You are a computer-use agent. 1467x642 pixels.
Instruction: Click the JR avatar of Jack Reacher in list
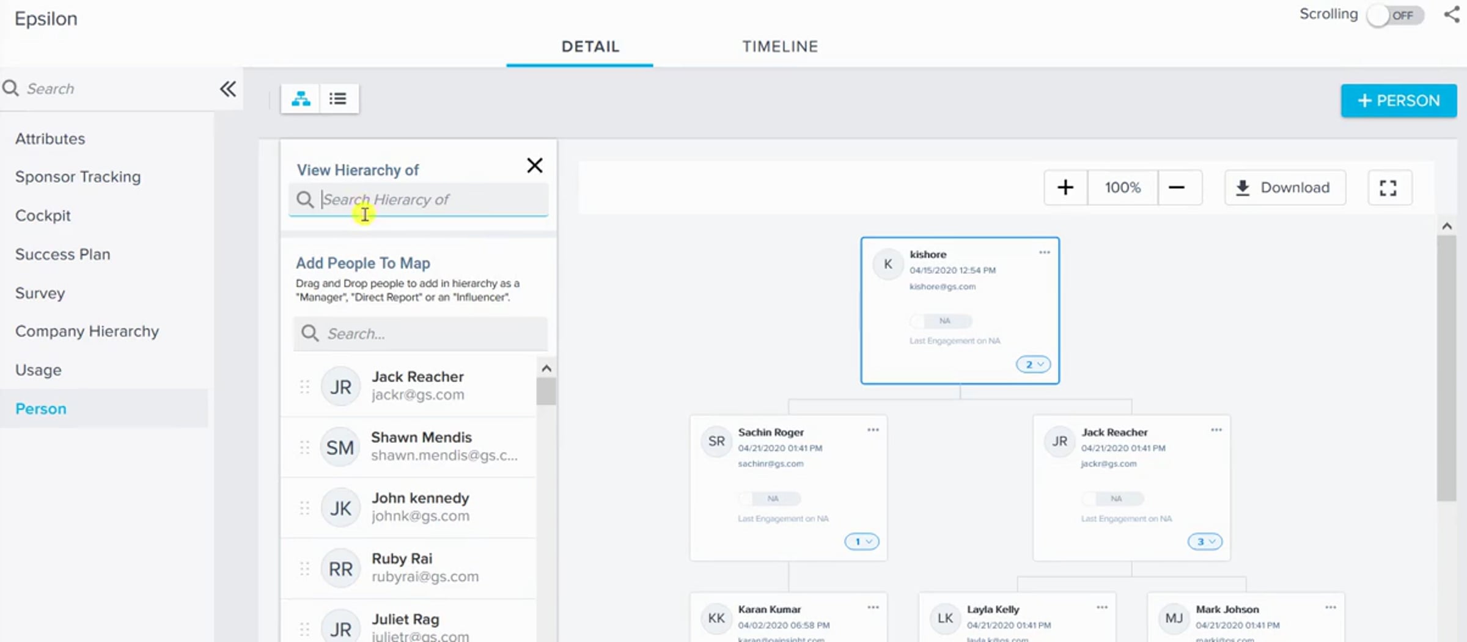pyautogui.click(x=340, y=387)
